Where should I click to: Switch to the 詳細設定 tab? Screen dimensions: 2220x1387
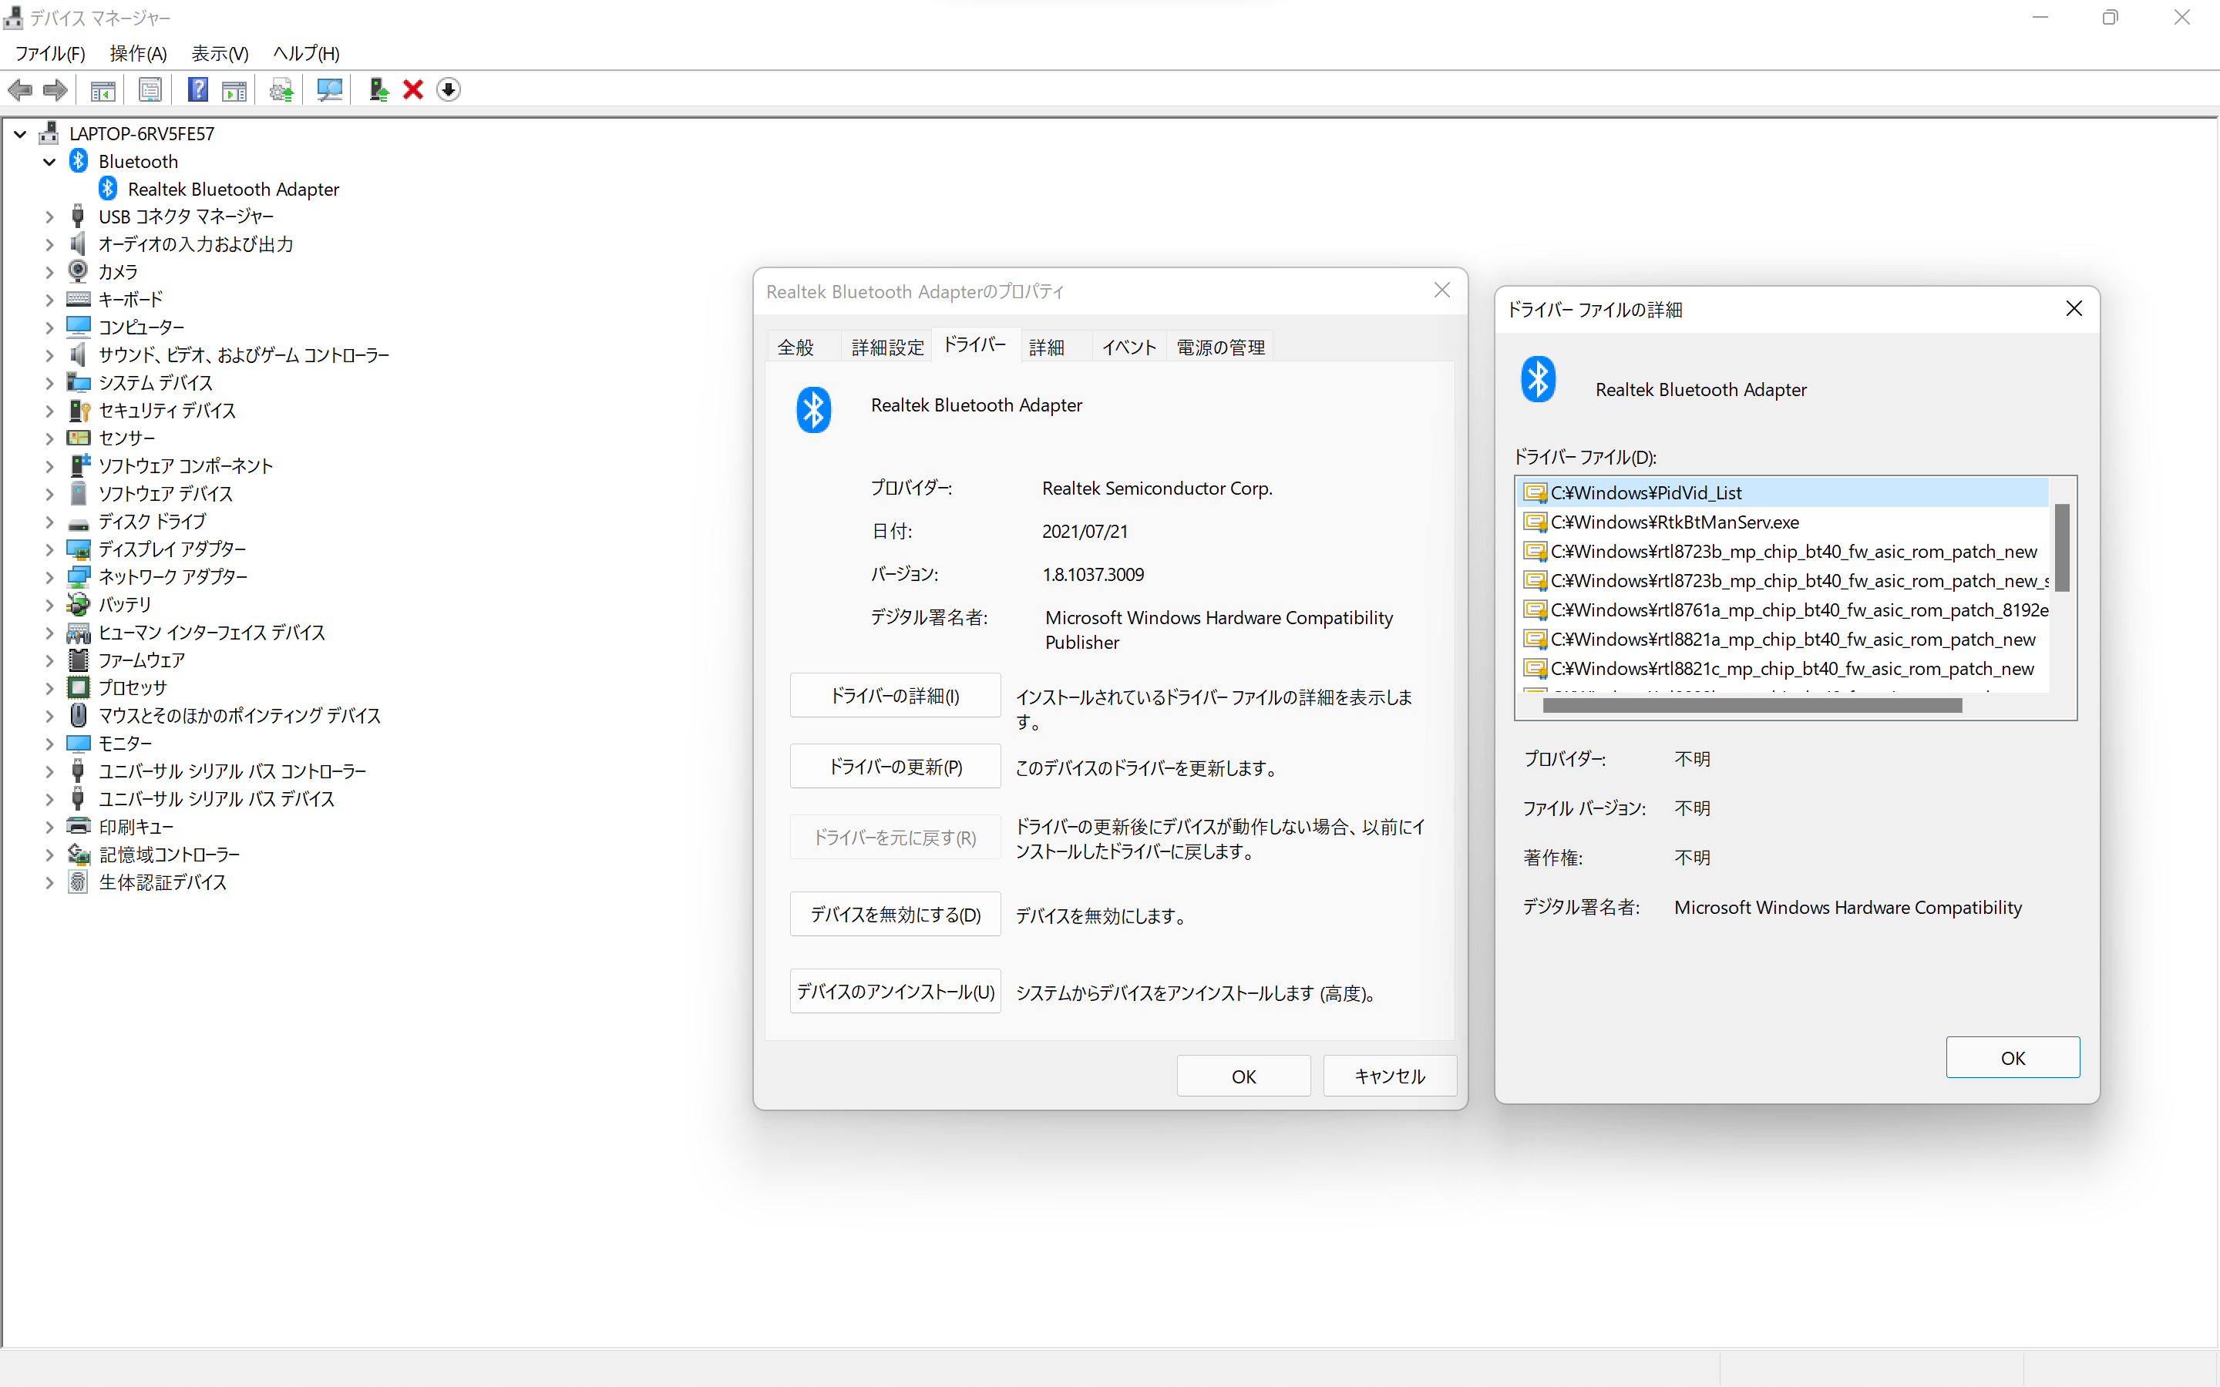pos(887,347)
